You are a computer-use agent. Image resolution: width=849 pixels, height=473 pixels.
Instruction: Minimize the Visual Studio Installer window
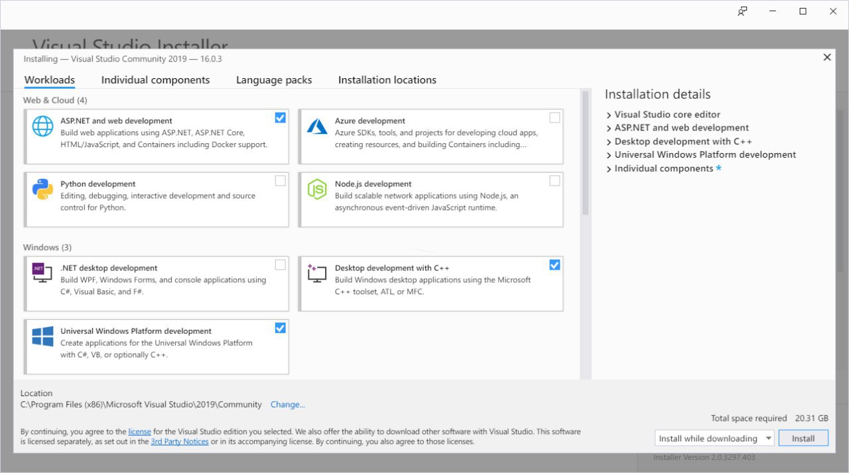(x=773, y=11)
